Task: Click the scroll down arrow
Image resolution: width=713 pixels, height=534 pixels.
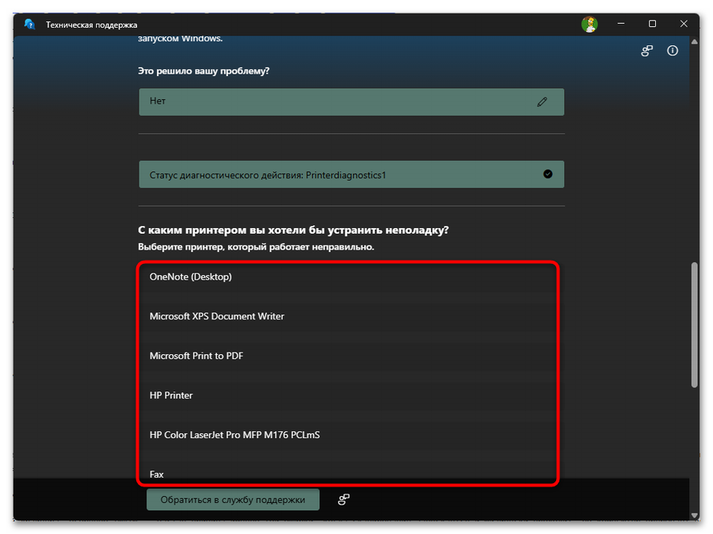Action: [694, 515]
